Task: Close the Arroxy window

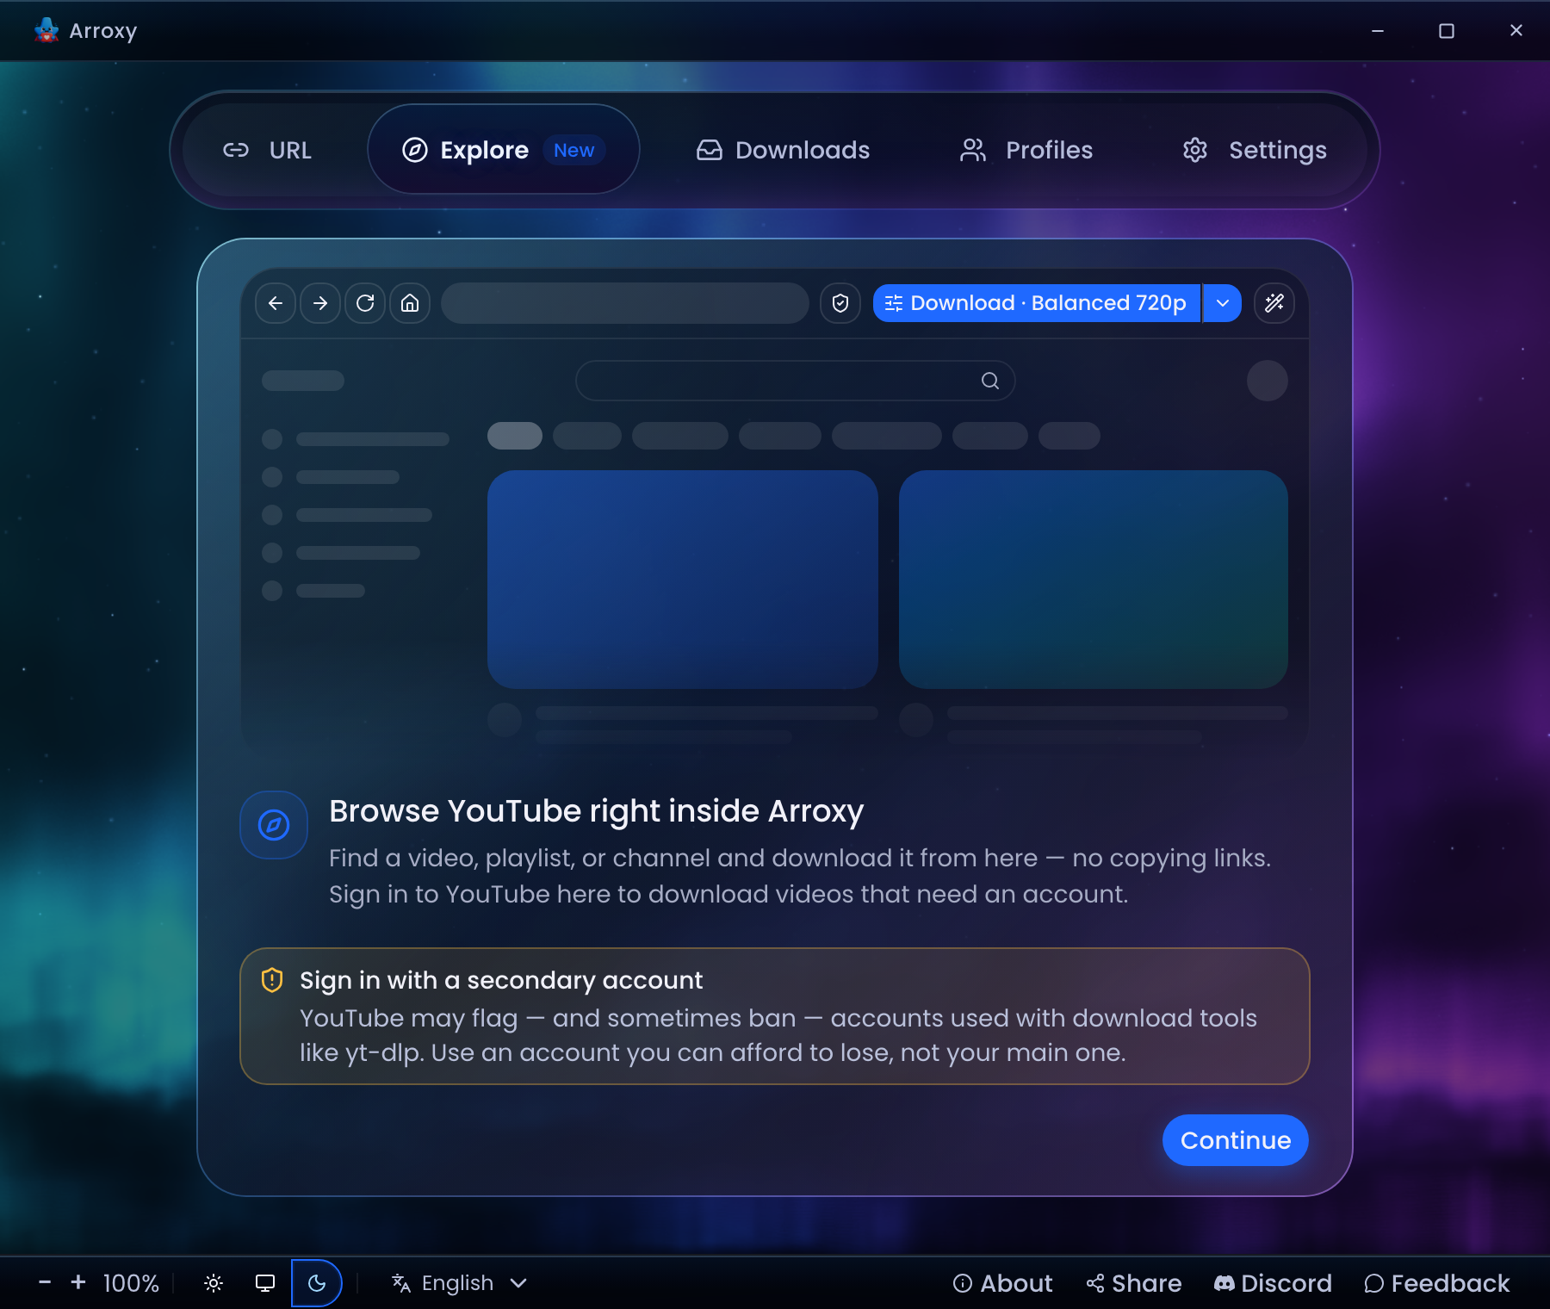Action: (x=1516, y=30)
